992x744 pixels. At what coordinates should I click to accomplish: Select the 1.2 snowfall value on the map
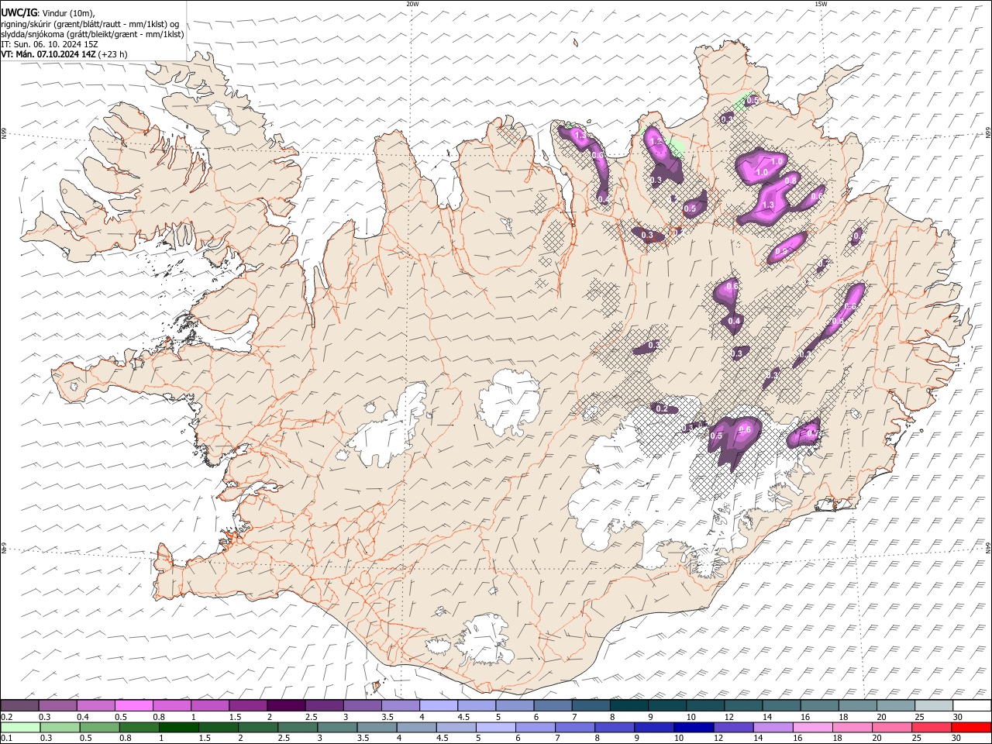point(656,142)
